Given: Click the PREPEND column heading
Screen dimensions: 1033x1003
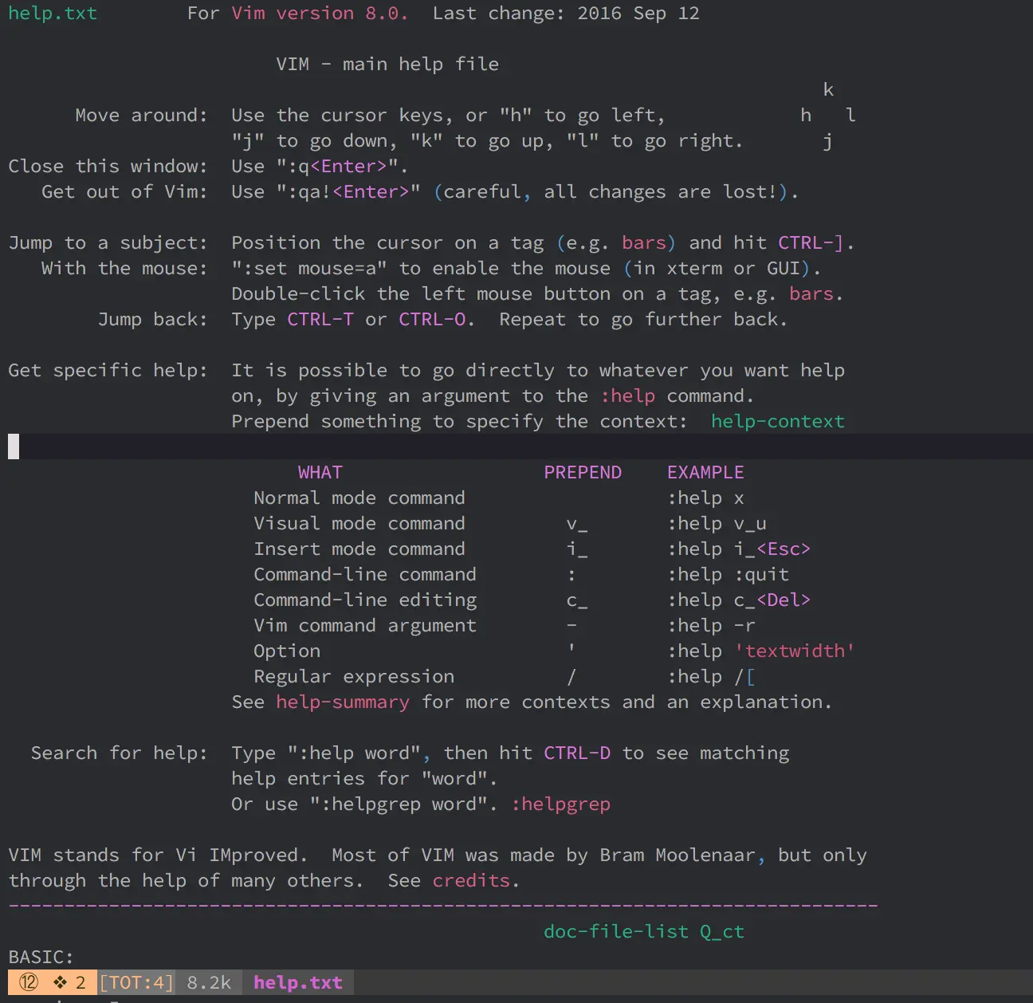Looking at the screenshot, I should [583, 473].
